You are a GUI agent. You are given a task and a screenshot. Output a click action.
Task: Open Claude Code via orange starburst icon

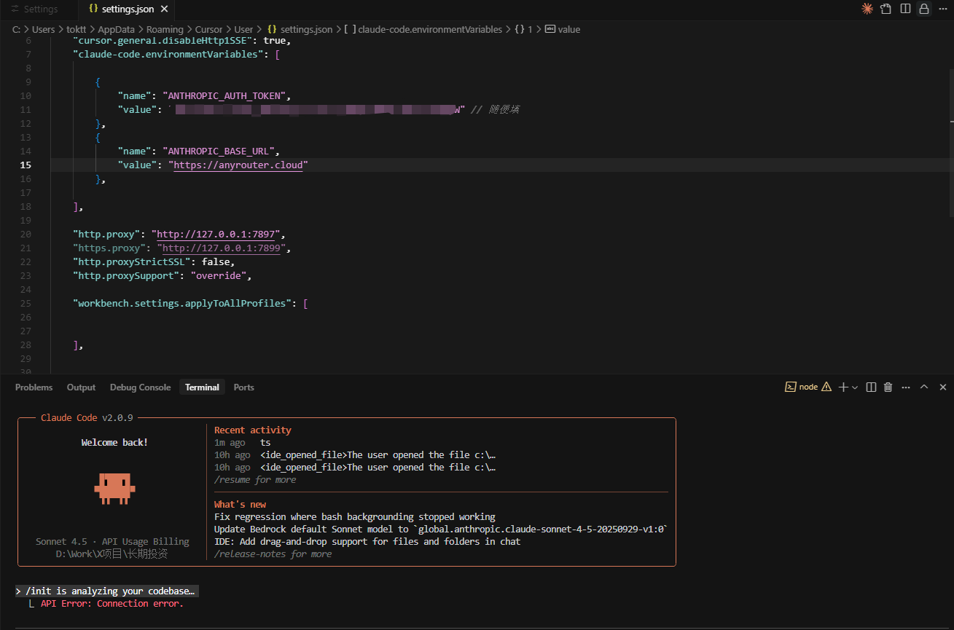867,9
